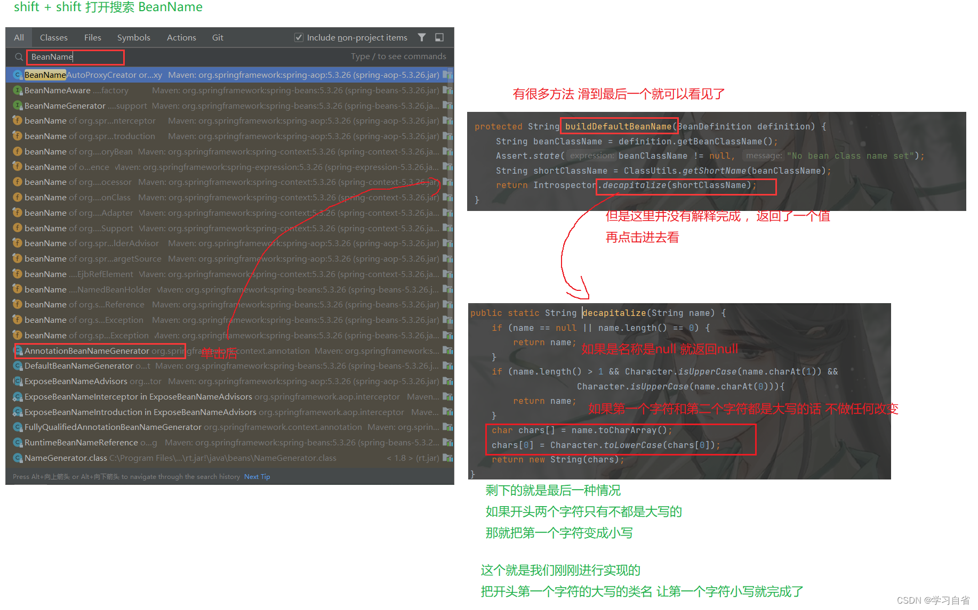The height and width of the screenshot is (610, 978).
Task: Click class icon of ExposeBeanNameInterceptor
Action: (18, 397)
